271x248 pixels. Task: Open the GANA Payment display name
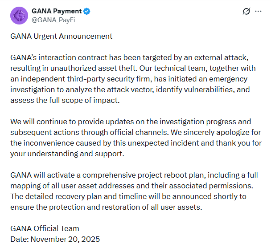pos(57,11)
